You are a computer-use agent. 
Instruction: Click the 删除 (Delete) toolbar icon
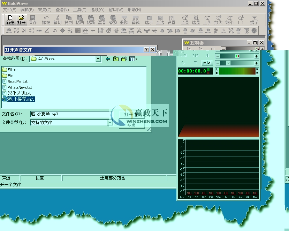124,20
